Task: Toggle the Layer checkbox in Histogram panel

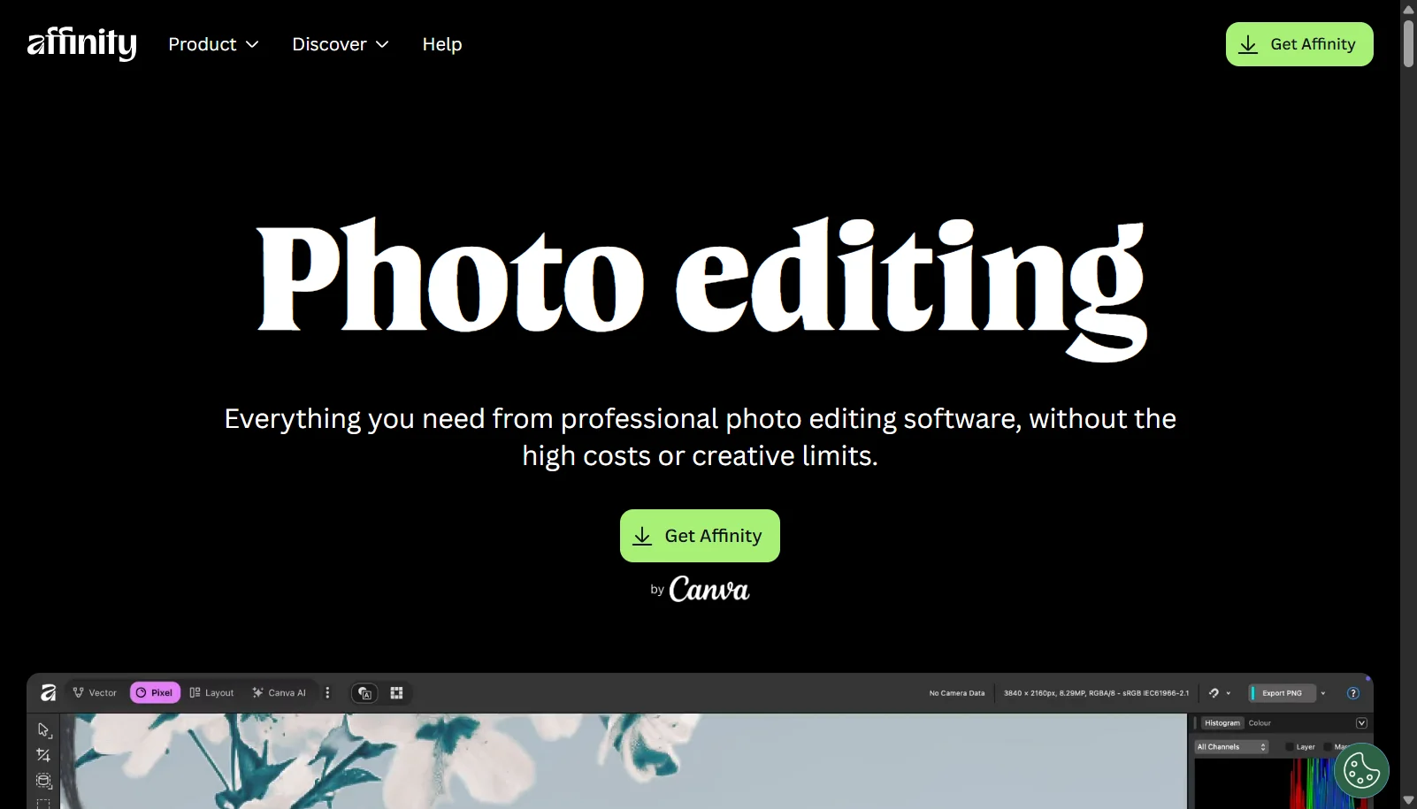Action: pyautogui.click(x=1289, y=747)
